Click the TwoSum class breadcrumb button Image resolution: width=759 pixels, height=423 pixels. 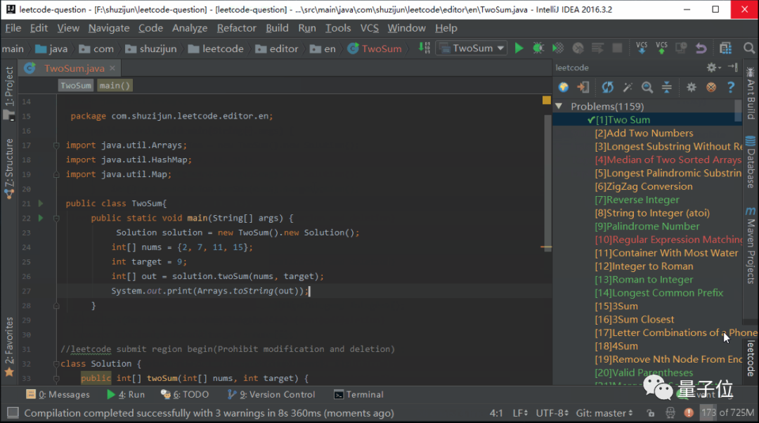pos(76,85)
